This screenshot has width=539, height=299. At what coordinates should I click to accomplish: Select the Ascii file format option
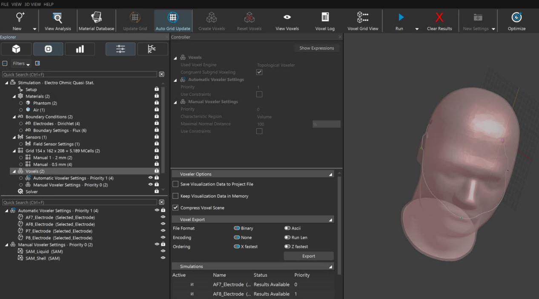click(x=288, y=228)
